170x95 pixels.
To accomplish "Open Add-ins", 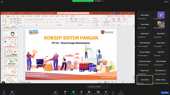I will (x=119, y=20).
